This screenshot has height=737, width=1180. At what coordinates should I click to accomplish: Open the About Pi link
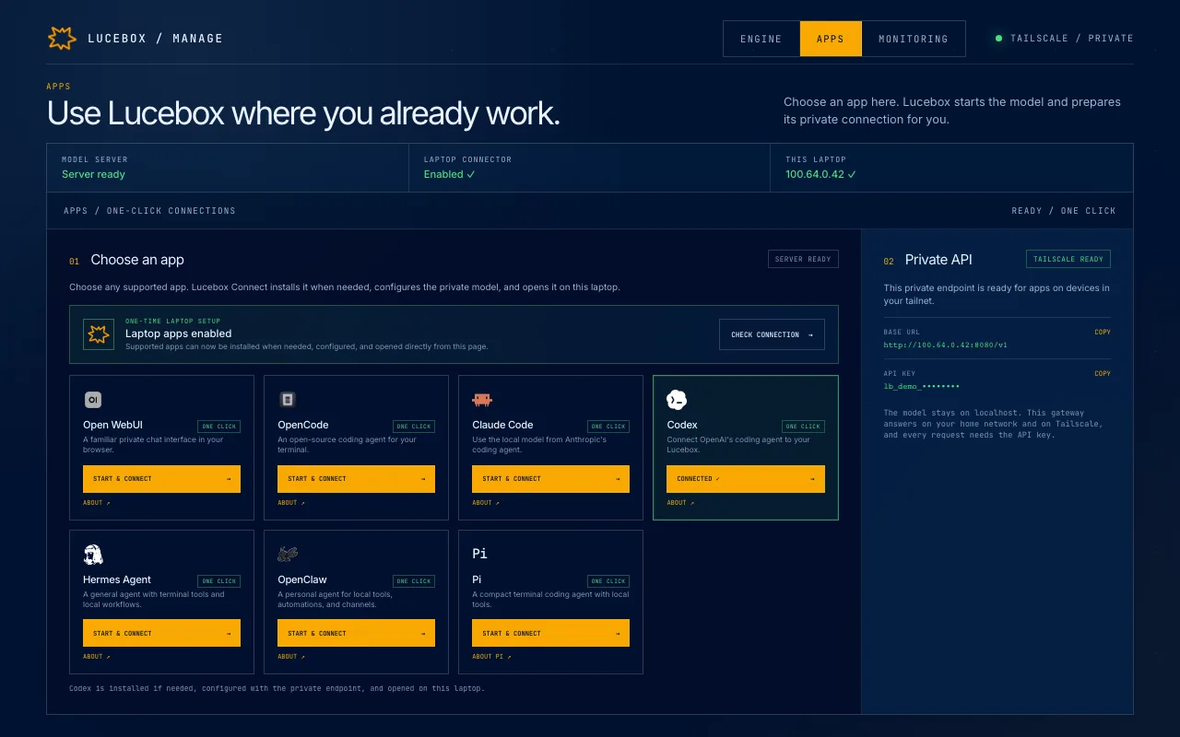pyautogui.click(x=491, y=657)
